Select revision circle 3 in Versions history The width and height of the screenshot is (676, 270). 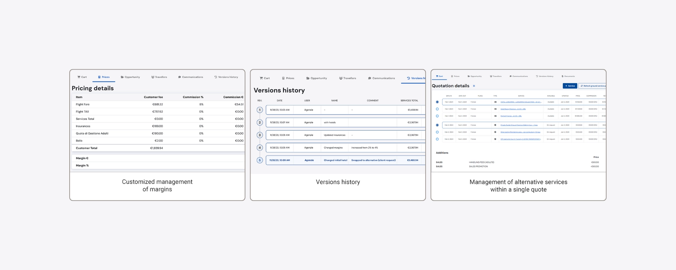click(x=260, y=135)
